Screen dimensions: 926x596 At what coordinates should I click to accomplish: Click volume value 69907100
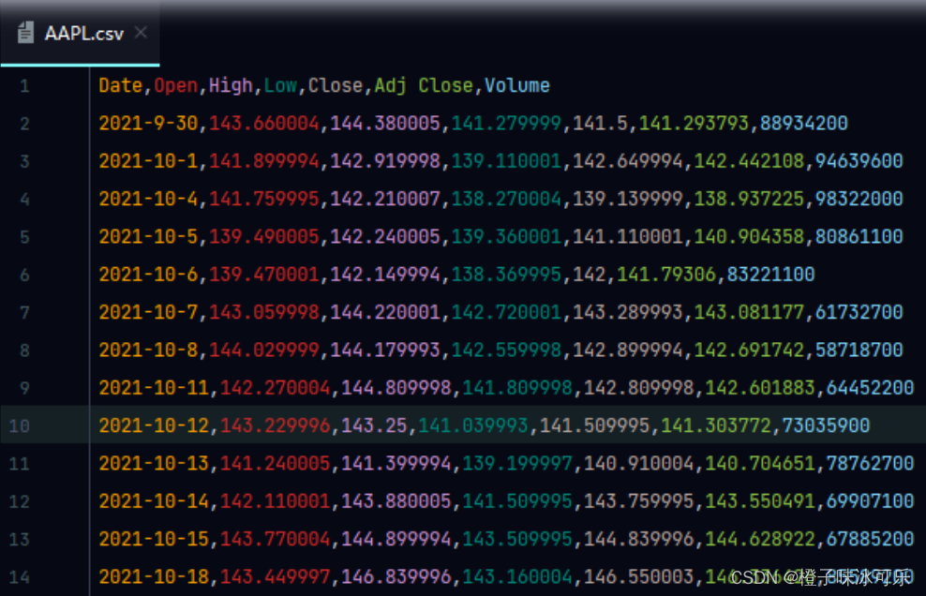pos(870,501)
